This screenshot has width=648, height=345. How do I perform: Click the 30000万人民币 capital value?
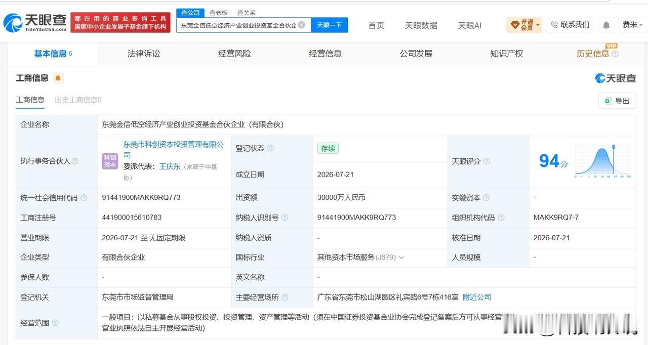[x=341, y=198]
